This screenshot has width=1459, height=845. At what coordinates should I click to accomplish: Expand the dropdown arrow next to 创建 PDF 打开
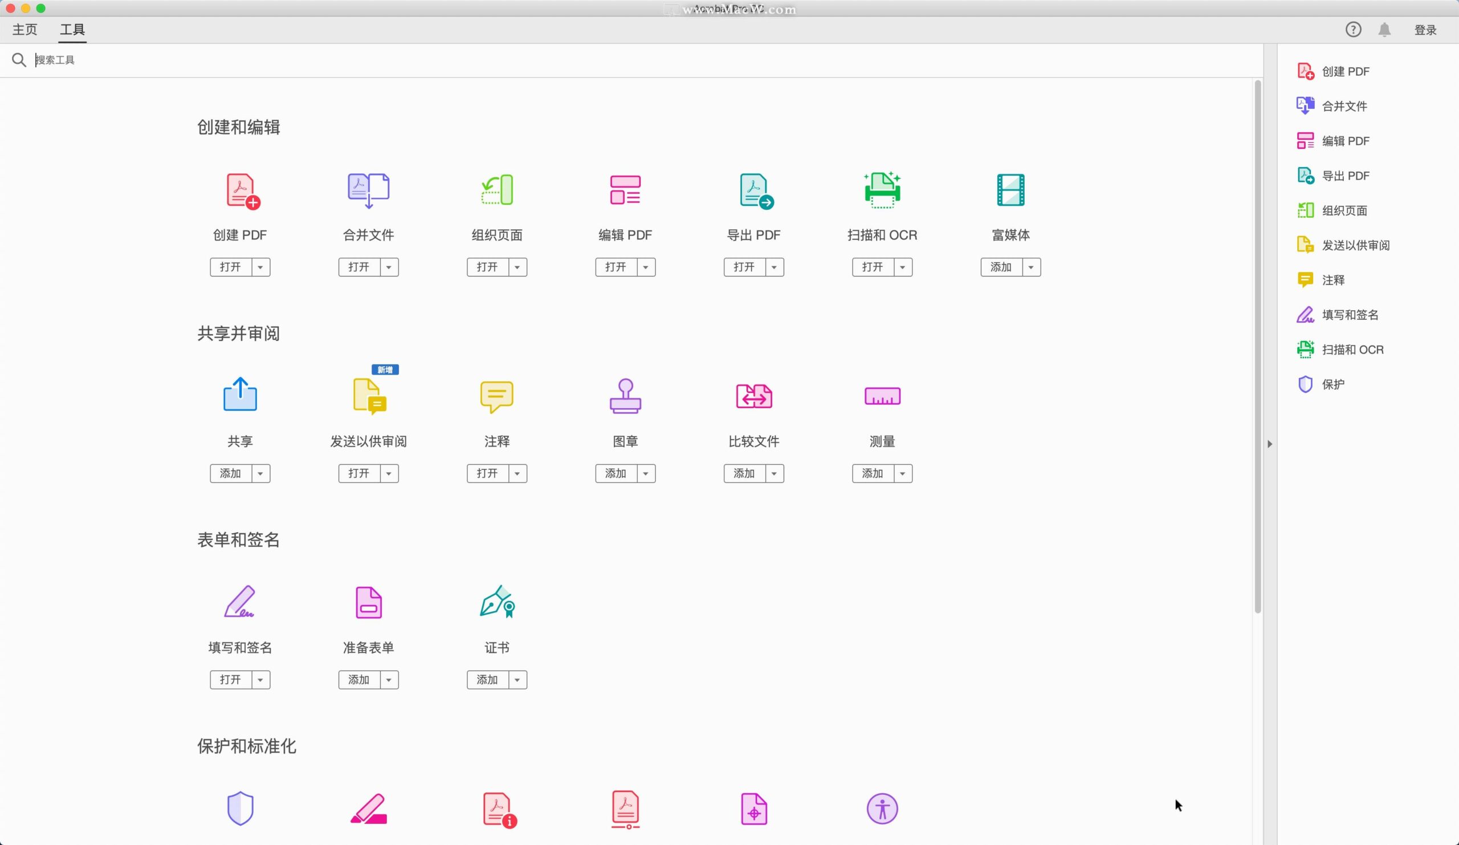(x=261, y=267)
